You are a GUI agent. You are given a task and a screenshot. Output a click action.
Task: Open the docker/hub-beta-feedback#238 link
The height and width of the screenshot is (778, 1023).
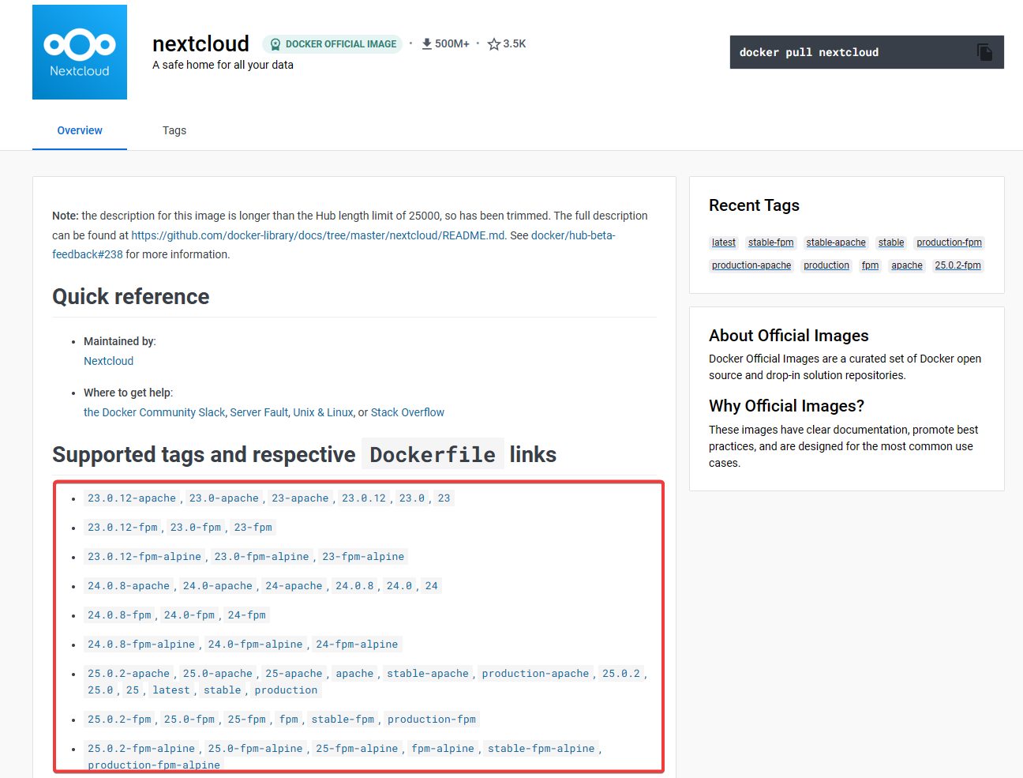pos(333,245)
